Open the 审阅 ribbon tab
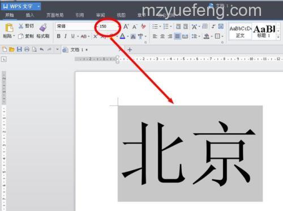Screen dimensions: 283x211 [100, 15]
